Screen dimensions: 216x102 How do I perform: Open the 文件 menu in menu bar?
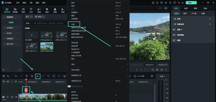[x=18, y=3]
